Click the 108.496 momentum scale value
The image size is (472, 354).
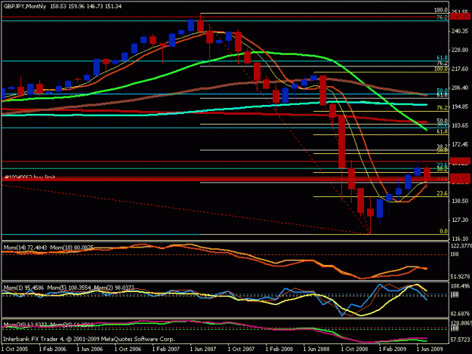(460, 286)
